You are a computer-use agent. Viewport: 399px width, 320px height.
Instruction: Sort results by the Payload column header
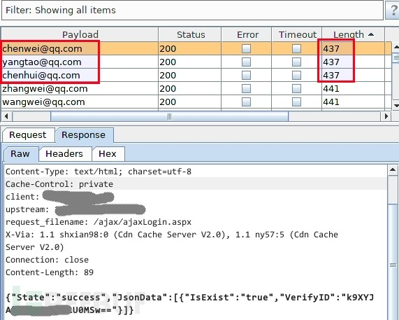[80, 34]
